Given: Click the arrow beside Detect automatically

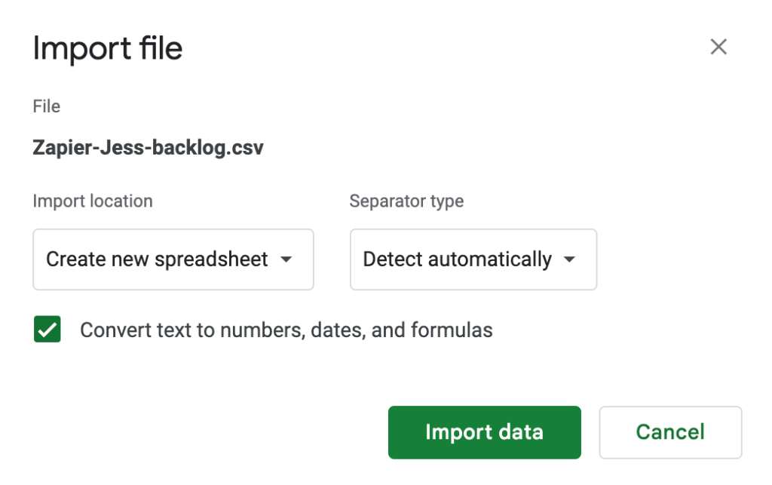Looking at the screenshot, I should [x=570, y=259].
